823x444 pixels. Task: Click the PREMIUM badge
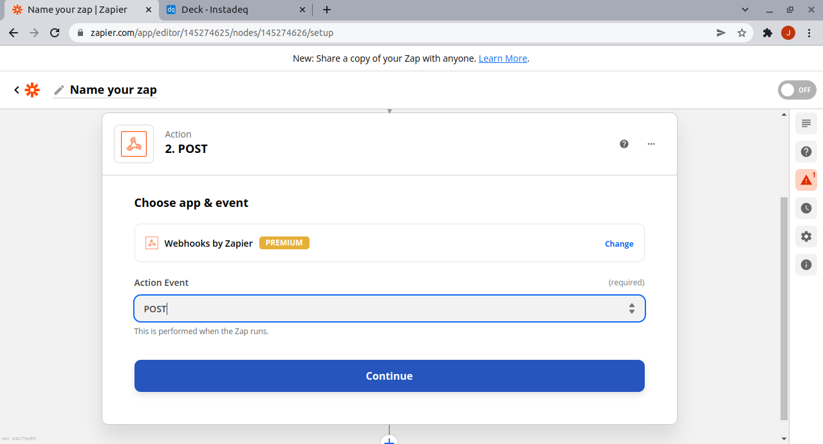(284, 243)
